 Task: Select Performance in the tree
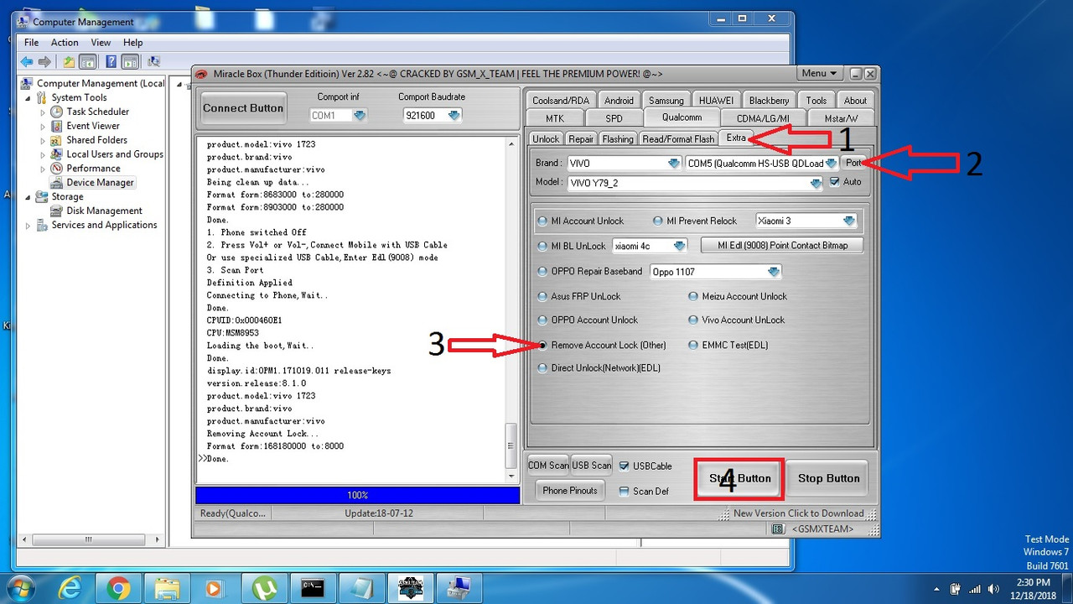(x=93, y=169)
